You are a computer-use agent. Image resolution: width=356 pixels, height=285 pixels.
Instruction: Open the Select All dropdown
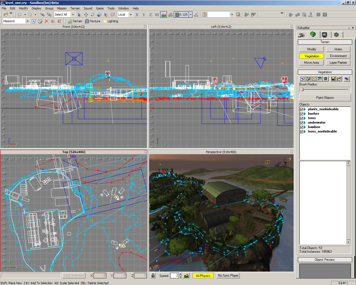pos(73,14)
